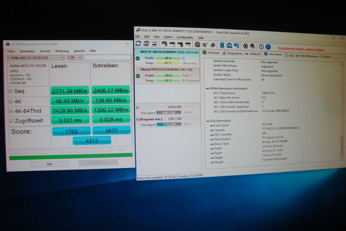Switch to the Overview tab
This screenshot has width=346, height=231.
pyautogui.click(x=211, y=53)
